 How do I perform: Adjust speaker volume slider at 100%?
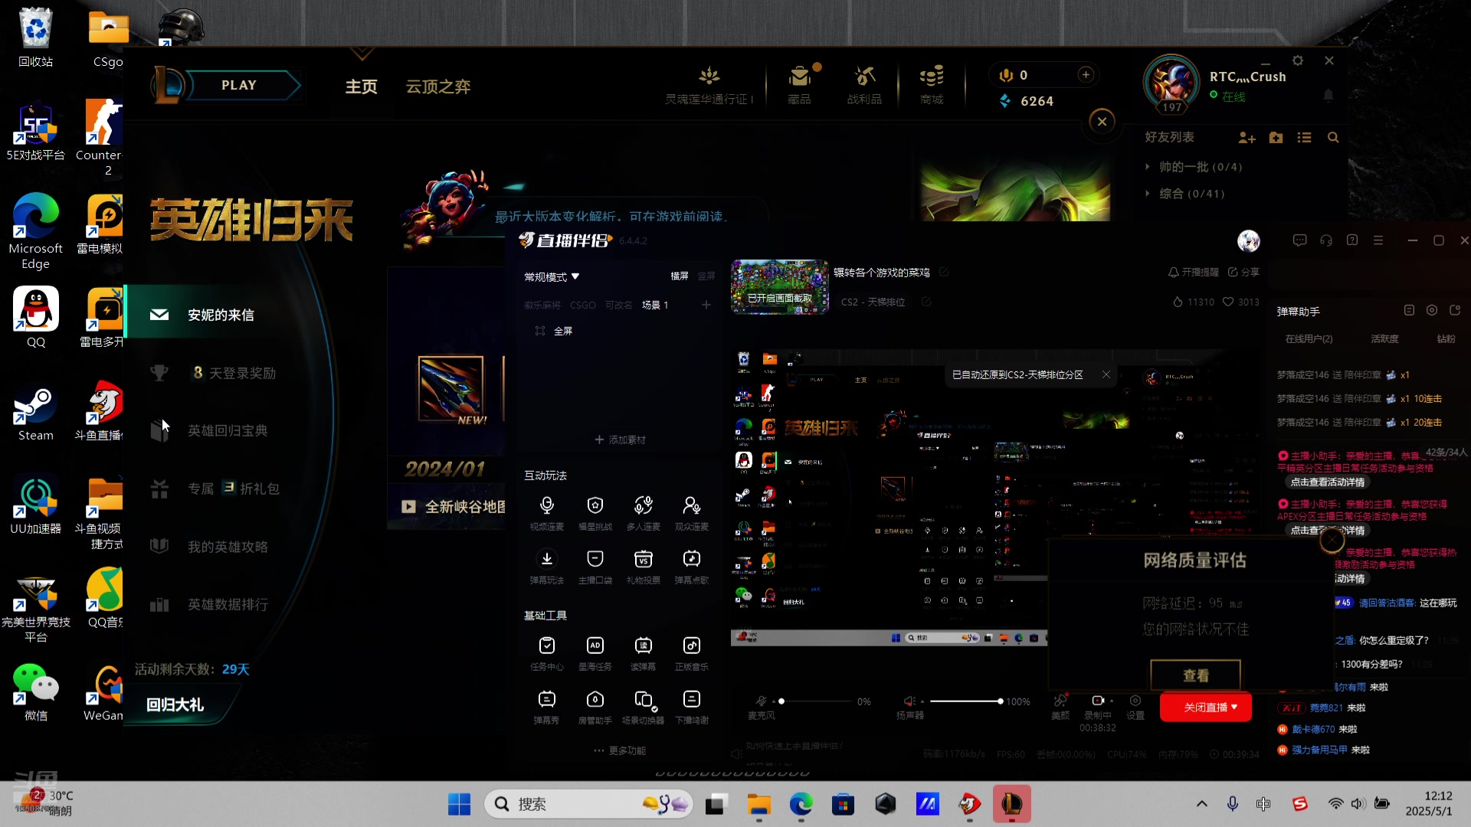(x=965, y=701)
